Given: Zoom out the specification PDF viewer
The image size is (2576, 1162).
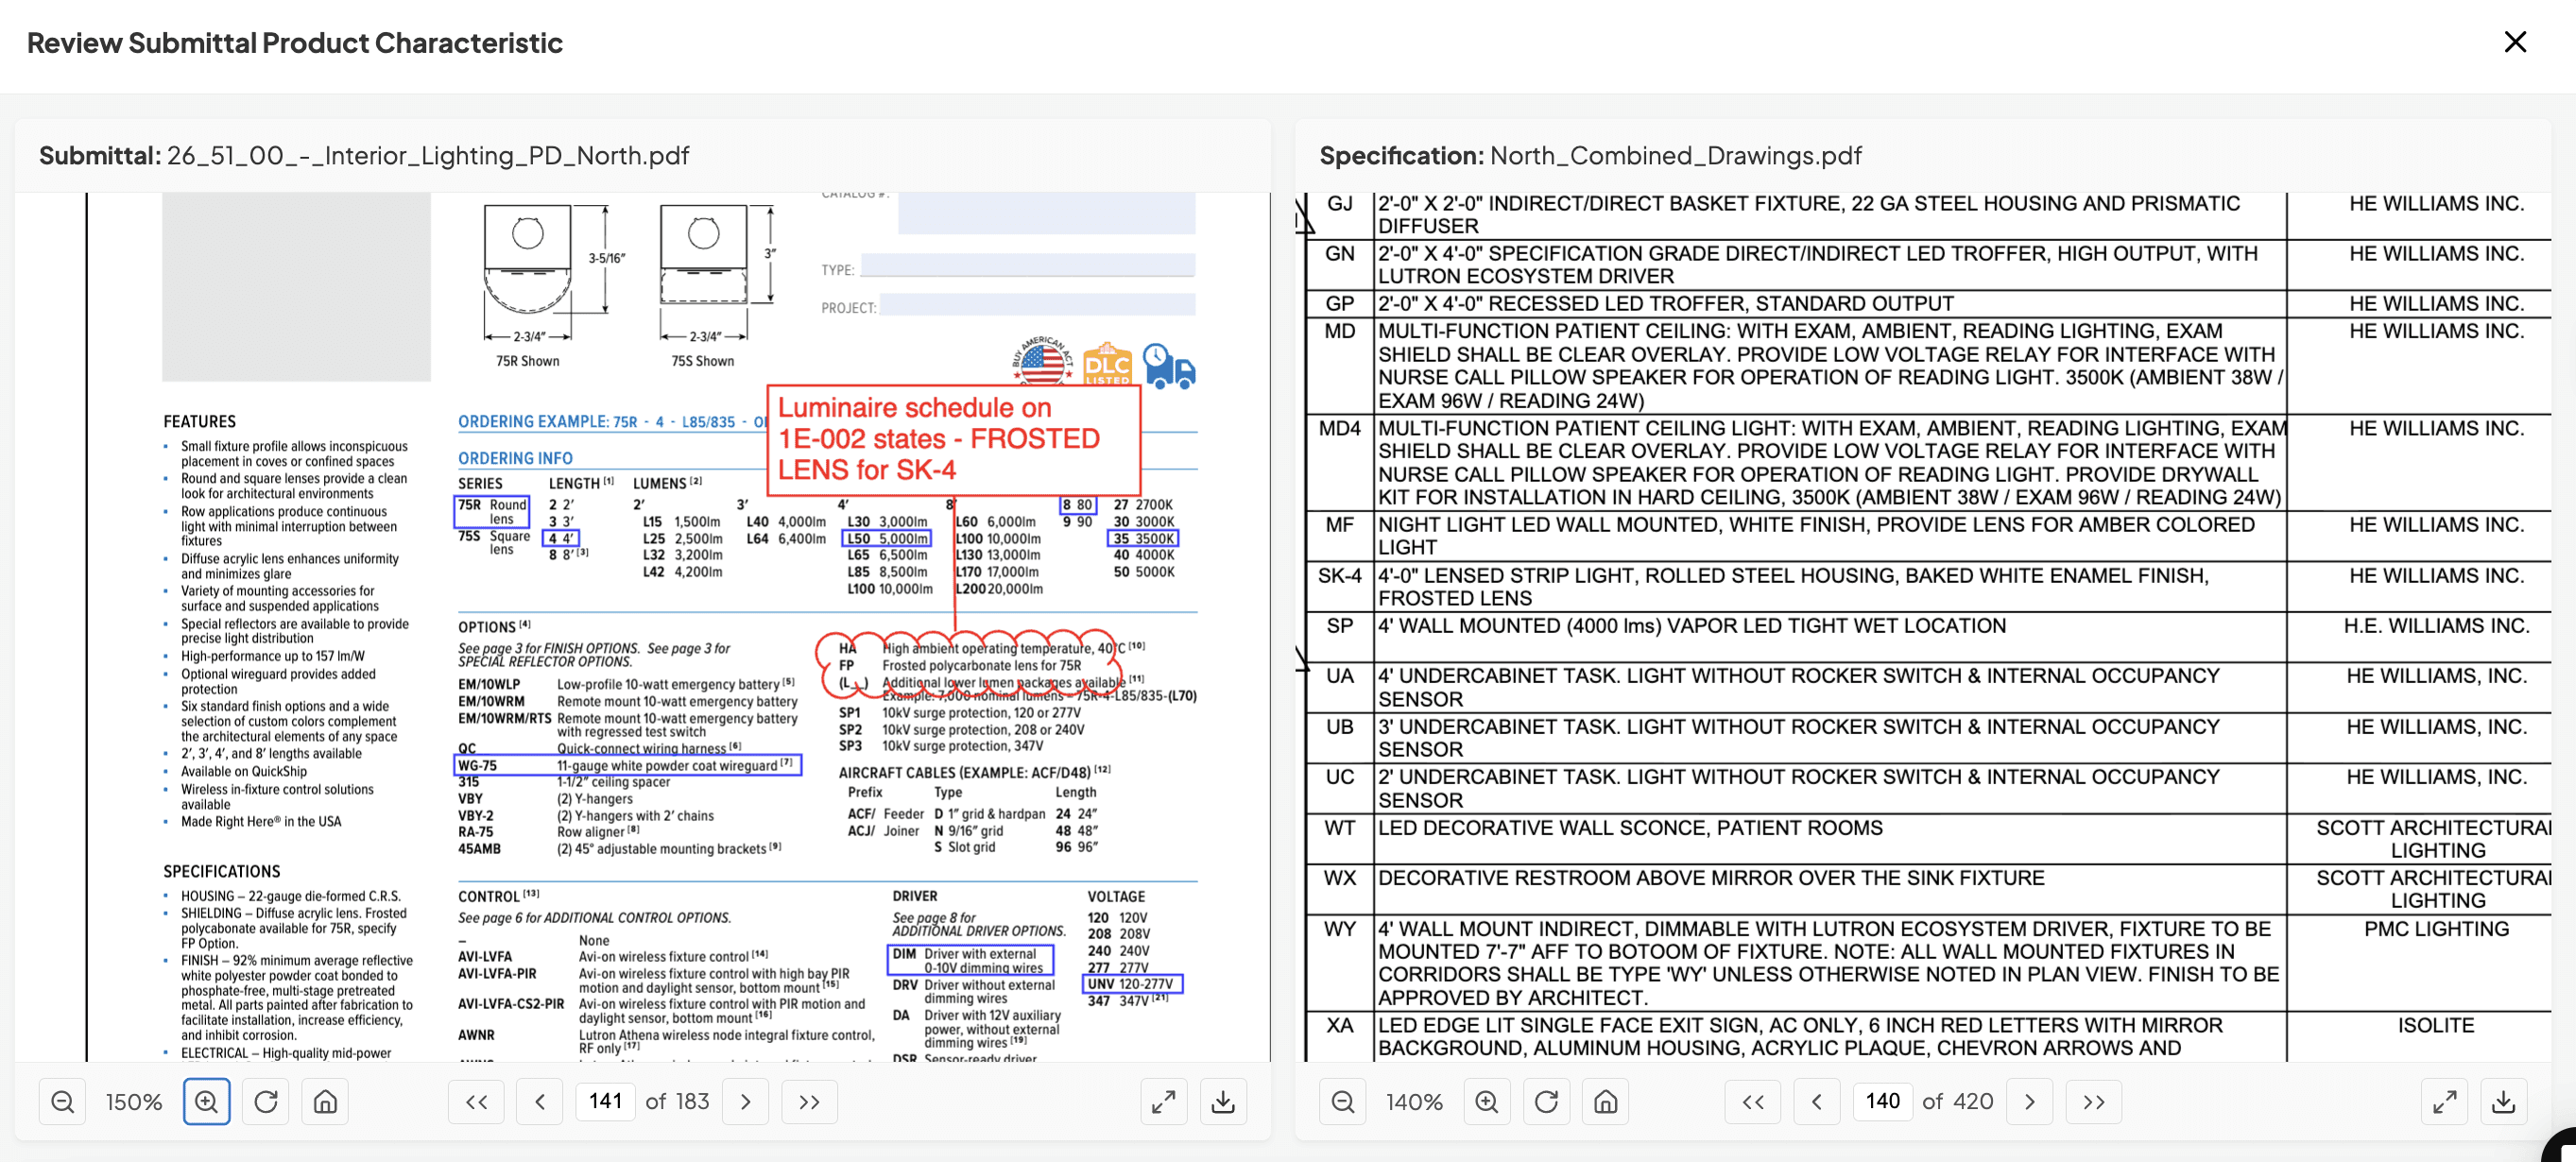Looking at the screenshot, I should coord(1343,1101).
